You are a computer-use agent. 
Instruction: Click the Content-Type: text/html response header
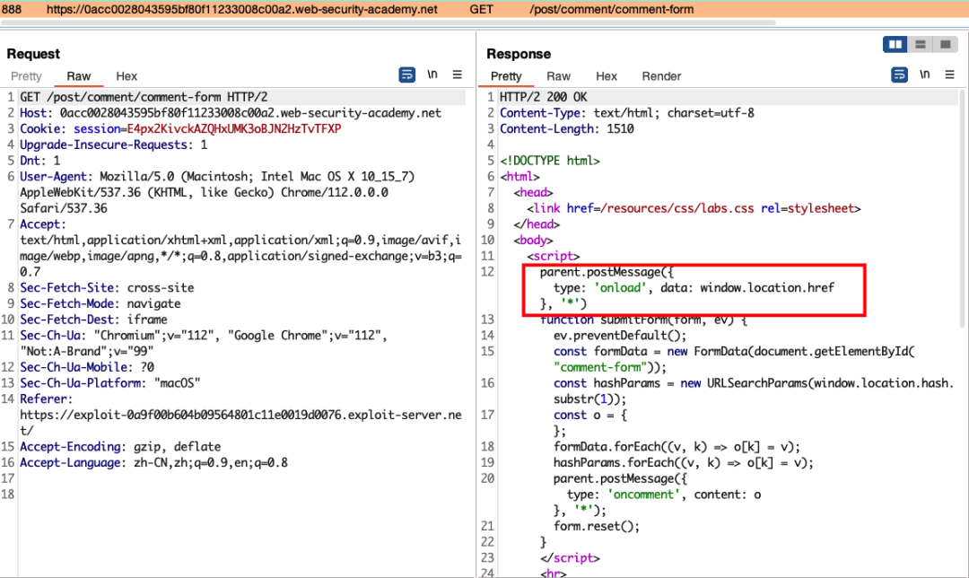627,113
